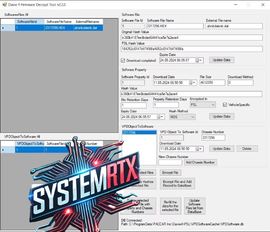Click Update Software Files list from DataBase

tap(194, 206)
